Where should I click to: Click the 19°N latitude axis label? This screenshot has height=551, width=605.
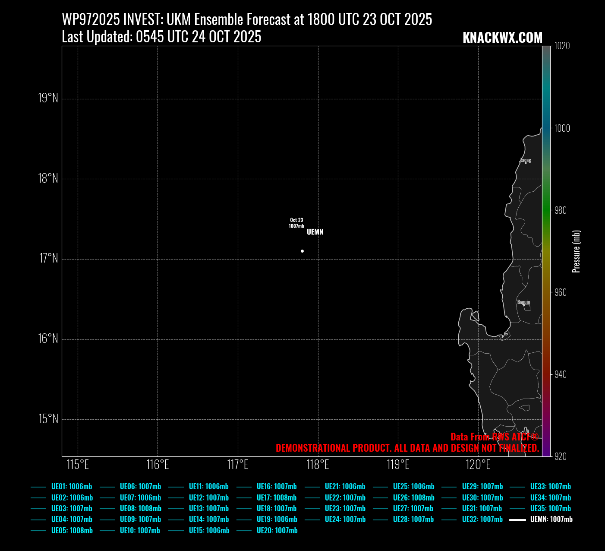(x=48, y=98)
